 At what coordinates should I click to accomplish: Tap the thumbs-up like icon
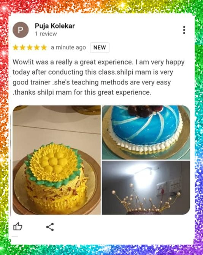coord(18,226)
